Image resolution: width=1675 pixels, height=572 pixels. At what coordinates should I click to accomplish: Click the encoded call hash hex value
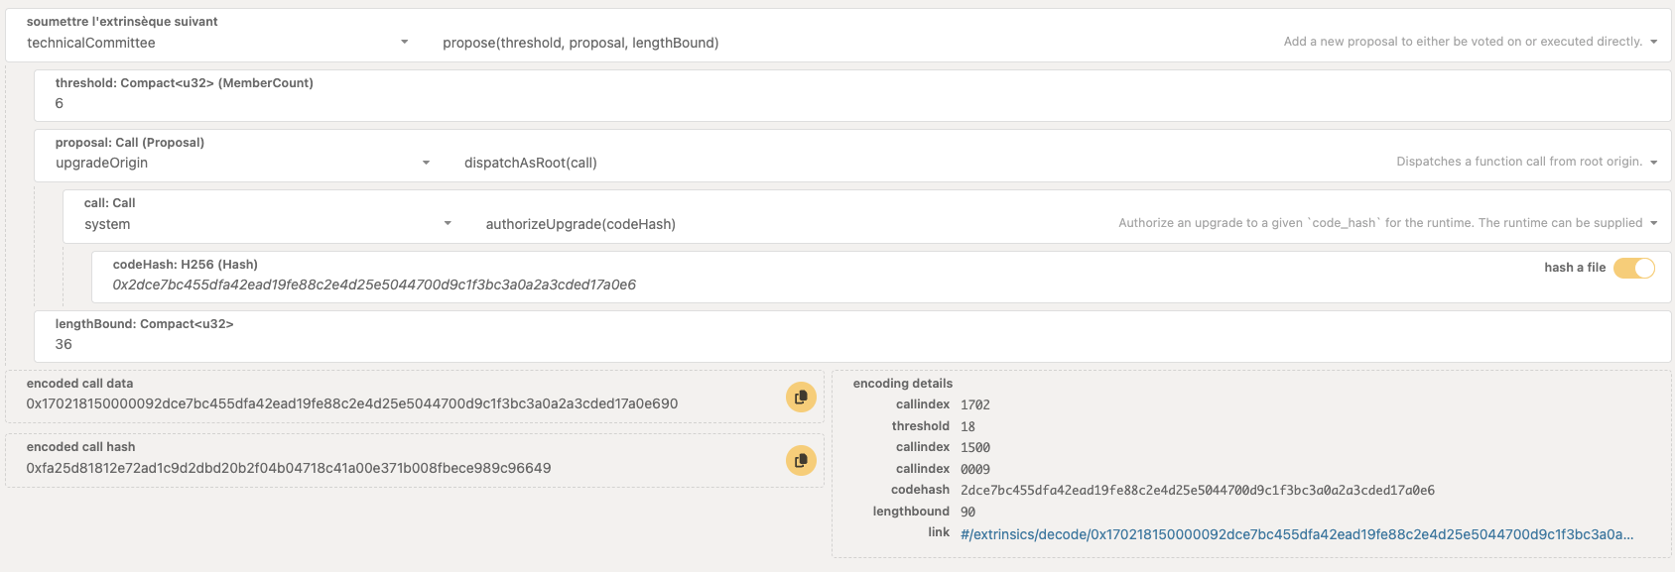click(289, 468)
